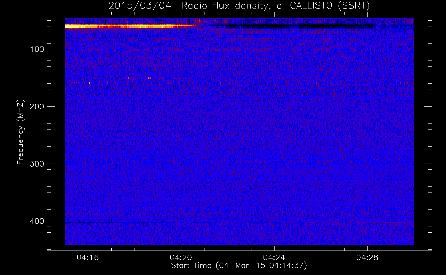This screenshot has height=275, width=446.
Task: Click the bright yellow emission band near top
Action: click(x=131, y=26)
